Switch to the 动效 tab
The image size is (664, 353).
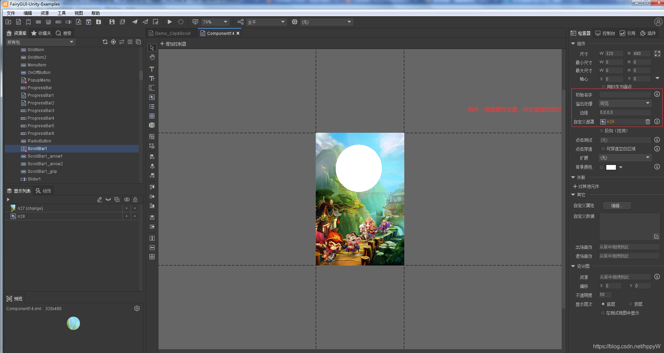click(44, 191)
